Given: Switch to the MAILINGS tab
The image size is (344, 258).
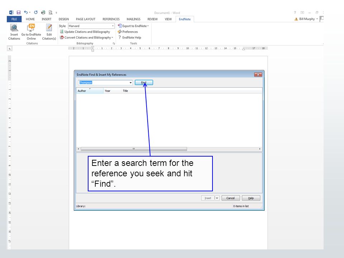Looking at the screenshot, I should click(133, 19).
